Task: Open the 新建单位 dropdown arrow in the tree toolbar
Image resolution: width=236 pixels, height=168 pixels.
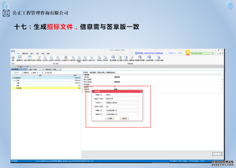Action: 30,73
